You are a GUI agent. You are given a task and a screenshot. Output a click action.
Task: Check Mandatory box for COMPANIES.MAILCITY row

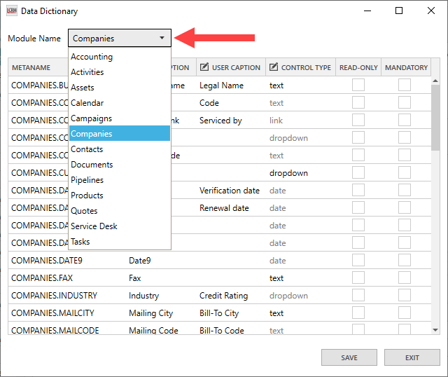pyautogui.click(x=405, y=313)
